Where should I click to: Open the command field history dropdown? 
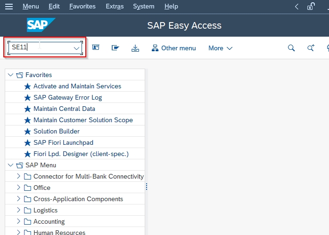76,48
